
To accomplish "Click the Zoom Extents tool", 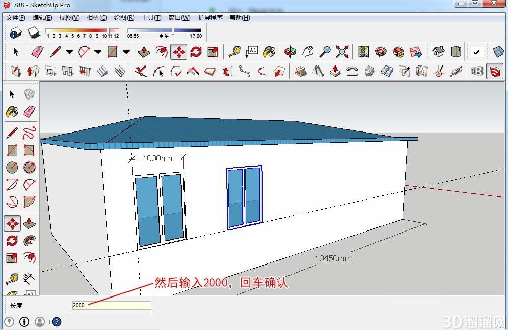I will pos(342,52).
